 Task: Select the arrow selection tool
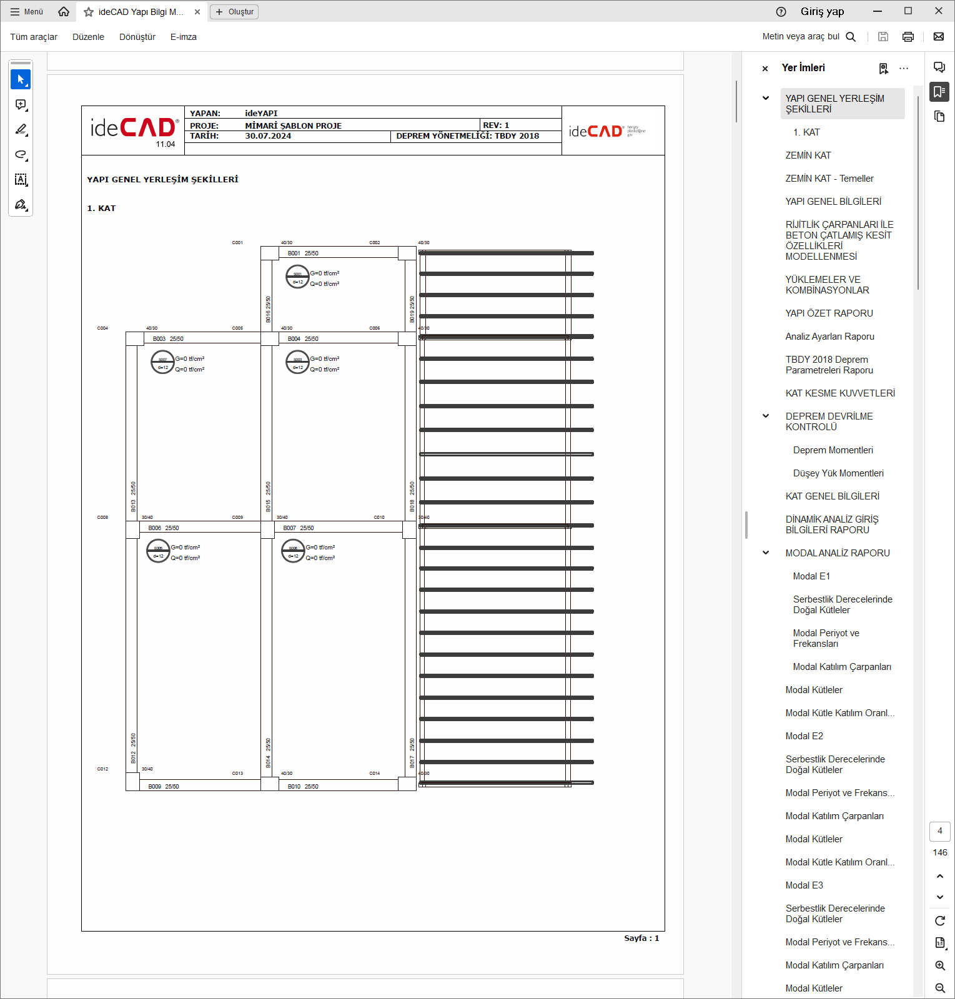click(21, 80)
